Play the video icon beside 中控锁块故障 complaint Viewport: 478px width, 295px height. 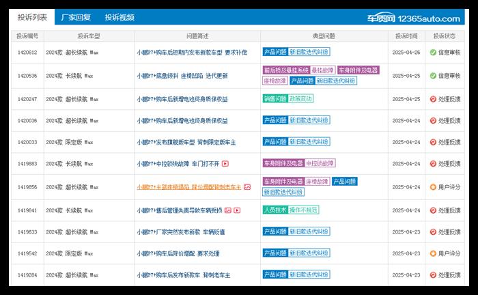coord(225,164)
